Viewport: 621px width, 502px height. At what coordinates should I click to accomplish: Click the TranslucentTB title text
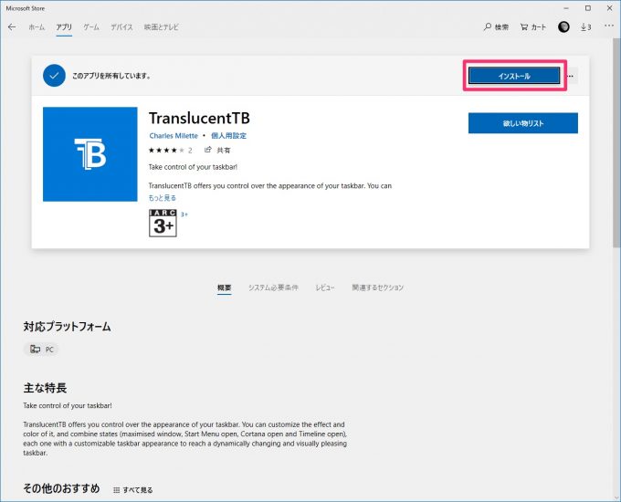coord(199,118)
